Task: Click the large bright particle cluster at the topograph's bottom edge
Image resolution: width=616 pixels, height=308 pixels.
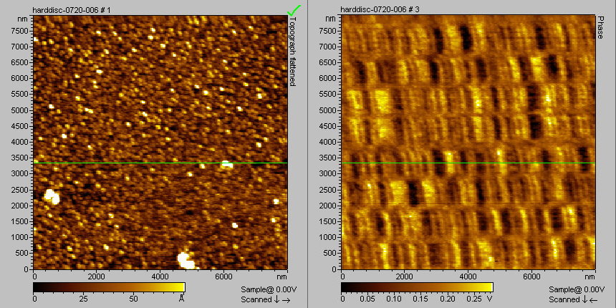Action: (185, 259)
